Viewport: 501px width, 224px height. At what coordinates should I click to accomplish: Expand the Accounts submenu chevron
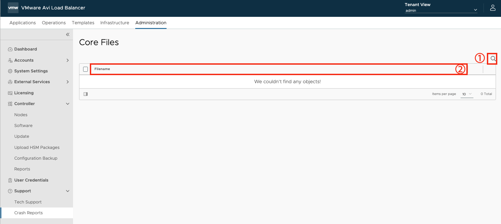pos(68,60)
